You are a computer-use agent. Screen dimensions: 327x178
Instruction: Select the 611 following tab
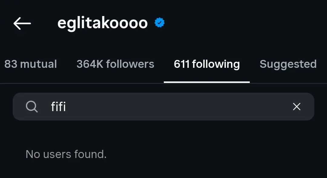point(207,64)
